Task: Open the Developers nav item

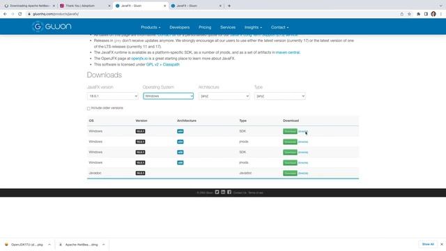Action: coord(180,27)
